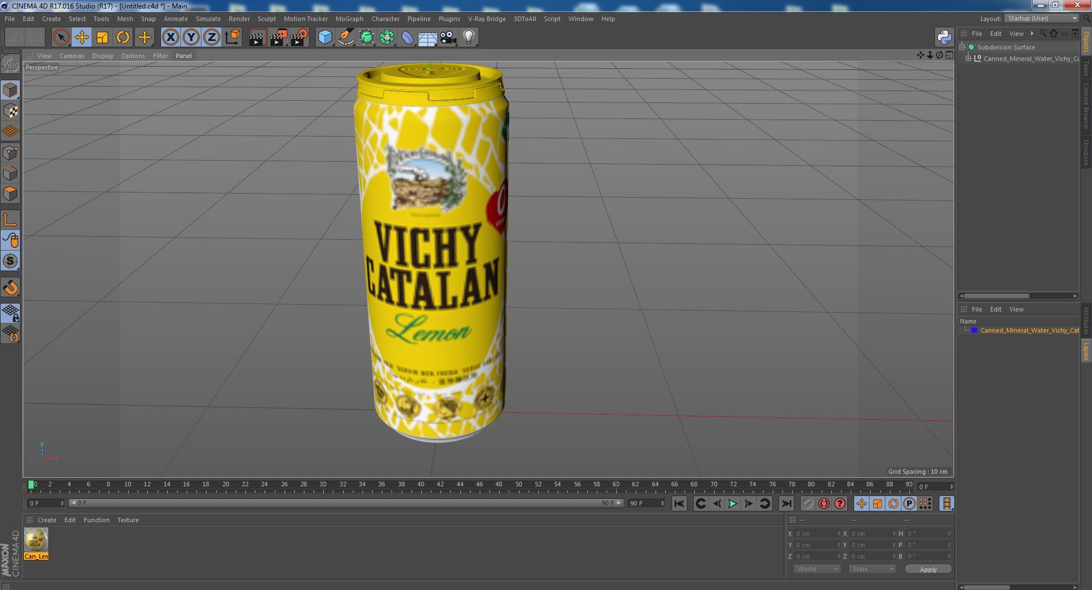
Task: Toggle Y axis lock
Action: (x=191, y=38)
